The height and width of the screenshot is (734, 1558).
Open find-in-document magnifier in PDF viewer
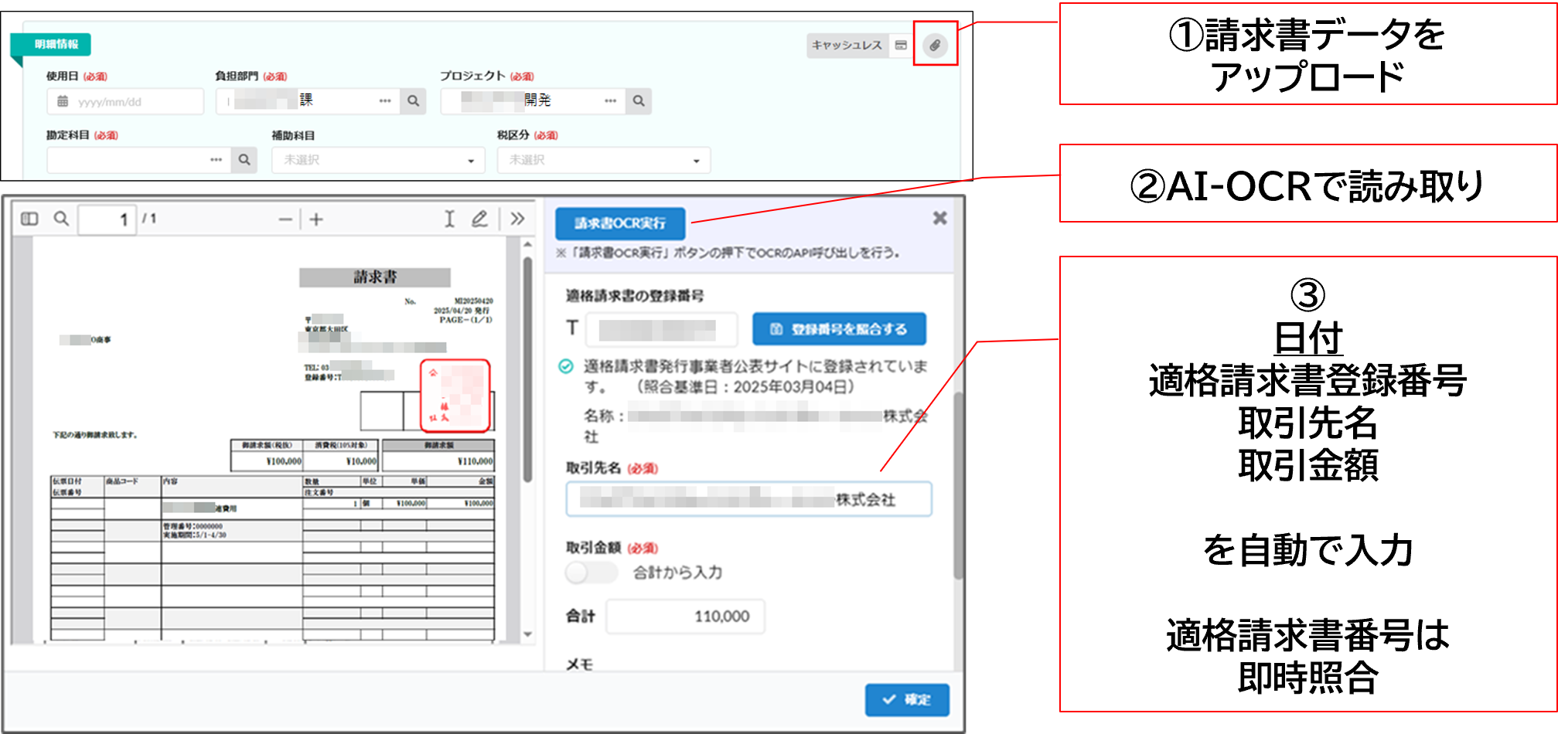point(61,219)
